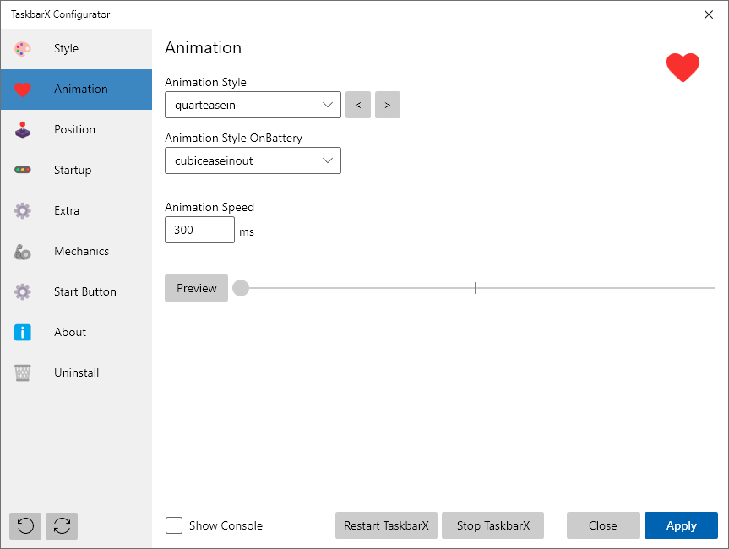The height and width of the screenshot is (549, 729).
Task: Toggle the Show Console checkbox
Action: (174, 525)
